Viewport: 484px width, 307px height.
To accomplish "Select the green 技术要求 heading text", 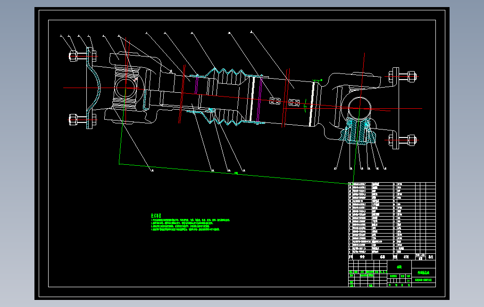I will tap(156, 216).
